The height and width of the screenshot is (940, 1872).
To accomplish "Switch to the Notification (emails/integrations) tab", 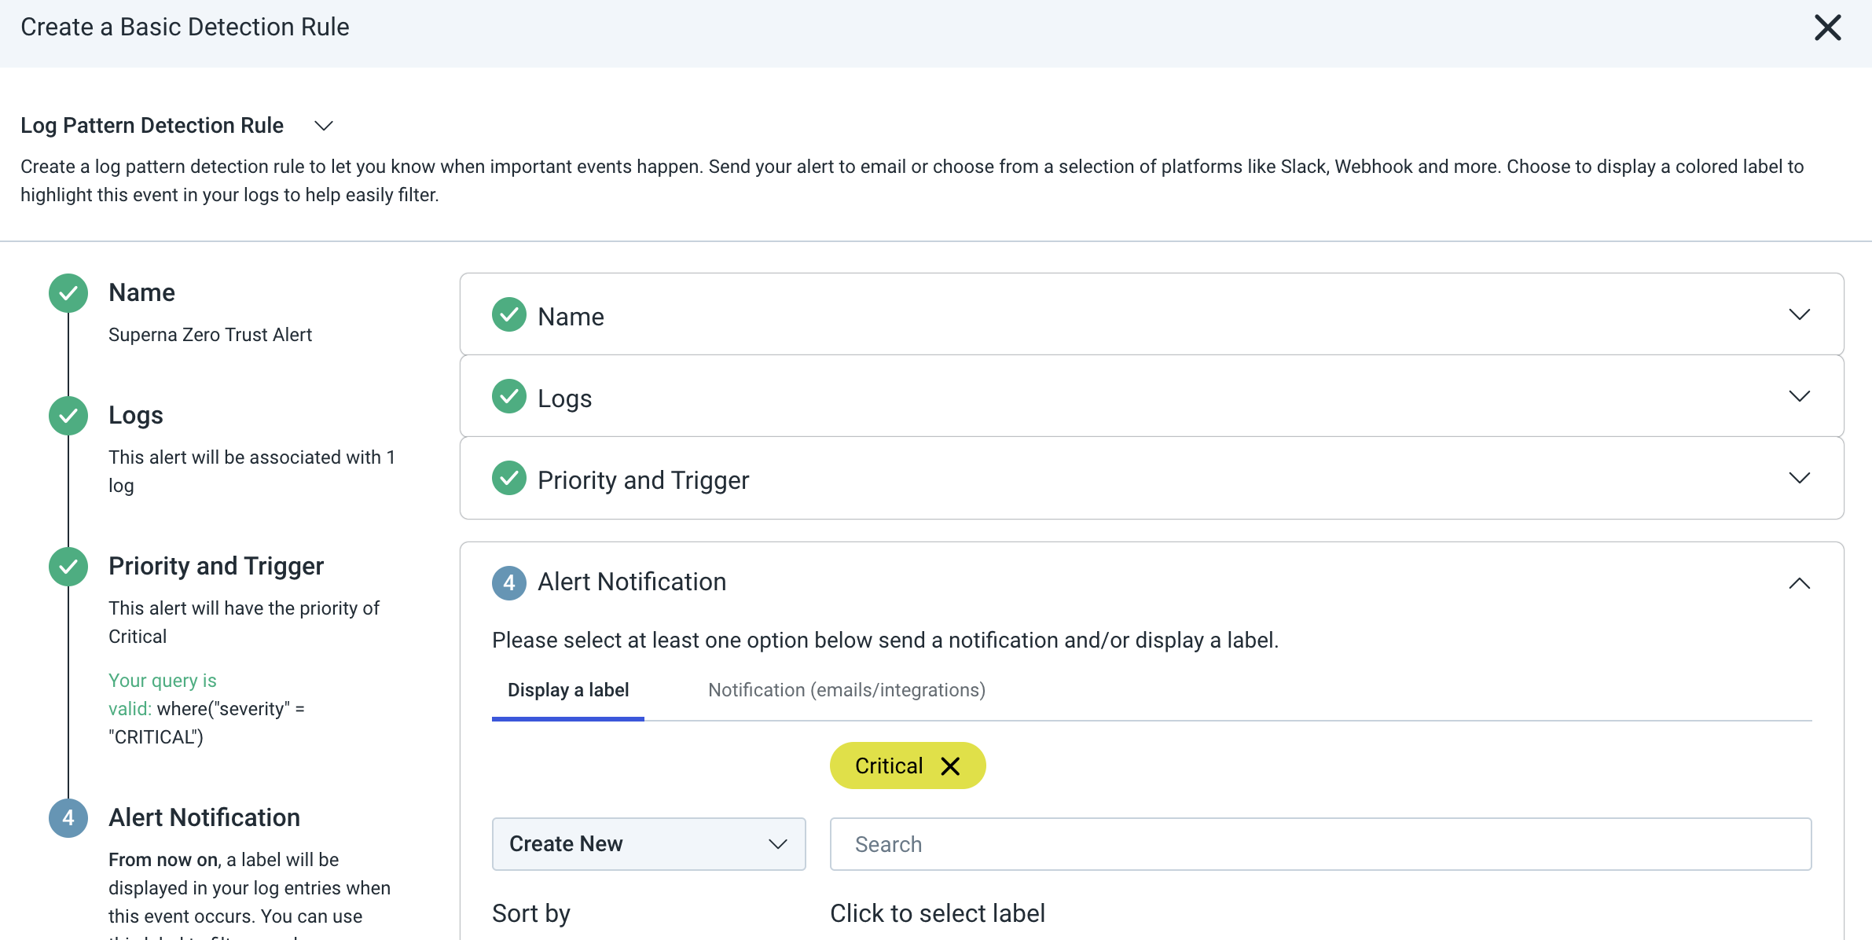I will coord(846,690).
